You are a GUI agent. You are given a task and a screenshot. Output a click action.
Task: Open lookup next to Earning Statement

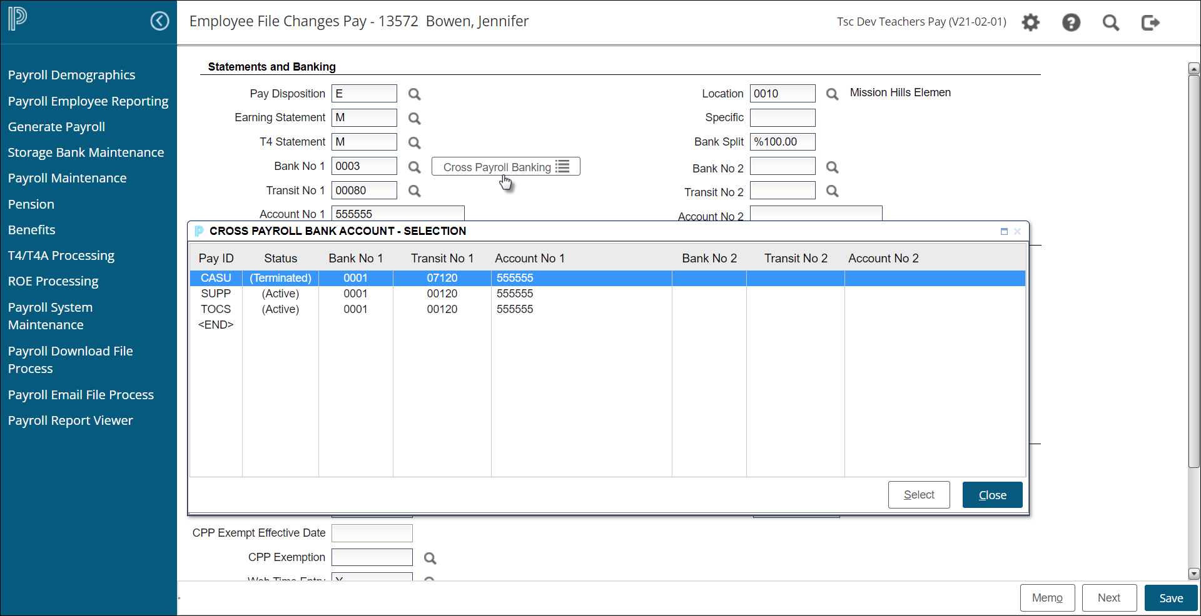[x=414, y=119]
